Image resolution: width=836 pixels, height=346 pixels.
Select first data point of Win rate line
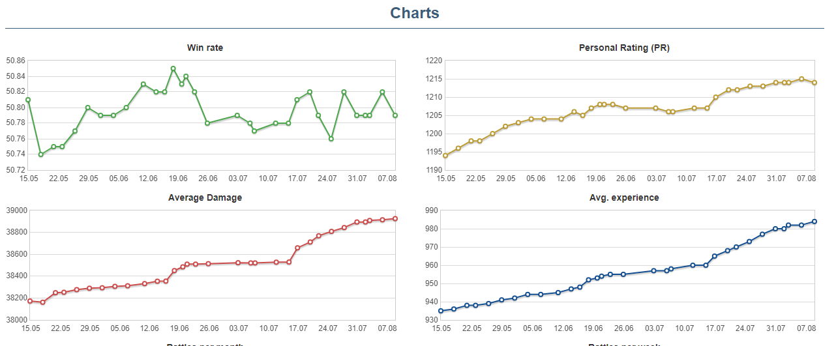tap(28, 100)
